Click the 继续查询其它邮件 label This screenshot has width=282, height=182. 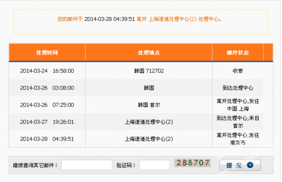pos(35,165)
